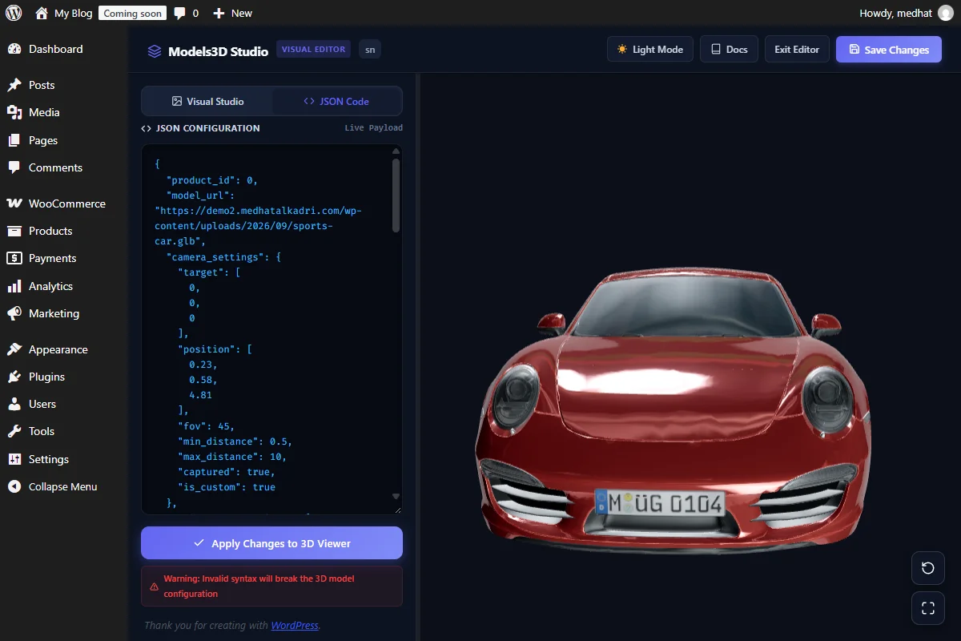
Task: Click the Products archive icon
Action: pos(14,231)
